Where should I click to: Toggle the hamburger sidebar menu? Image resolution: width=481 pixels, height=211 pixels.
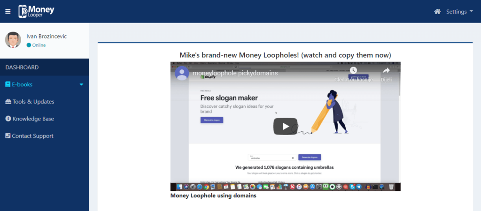pos(8,11)
